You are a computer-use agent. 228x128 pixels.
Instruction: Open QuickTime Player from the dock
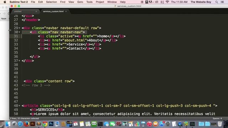click(180, 124)
